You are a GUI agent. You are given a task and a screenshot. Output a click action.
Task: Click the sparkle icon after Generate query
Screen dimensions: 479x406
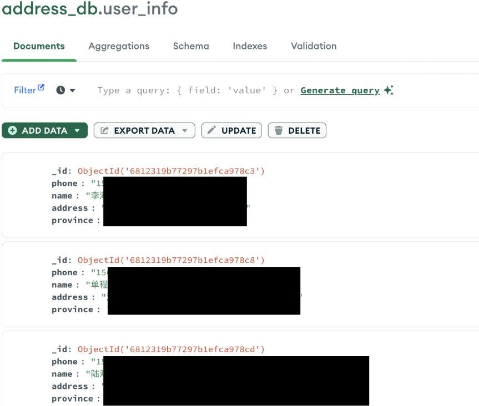coord(389,90)
